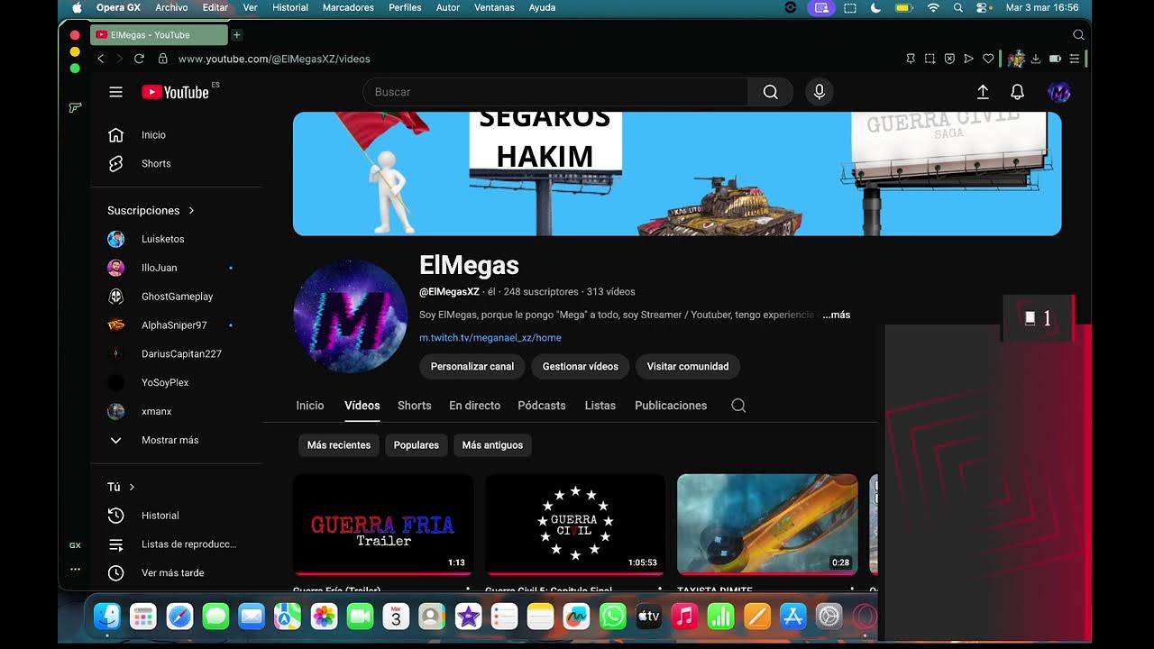Expand the Tú section
Viewport: 1154px width, 649px height.
coord(121,487)
